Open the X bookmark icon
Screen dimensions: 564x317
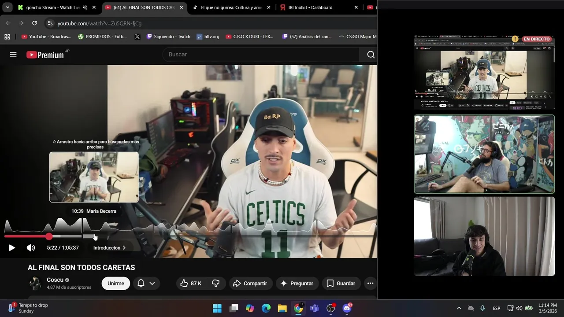(137, 37)
